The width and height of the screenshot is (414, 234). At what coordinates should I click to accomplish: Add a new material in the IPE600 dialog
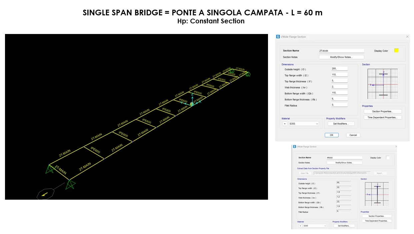pos(300,226)
